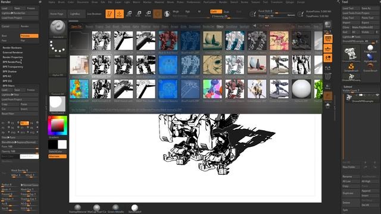
Task: Toggle the Zsub button
Action: coord(226,12)
